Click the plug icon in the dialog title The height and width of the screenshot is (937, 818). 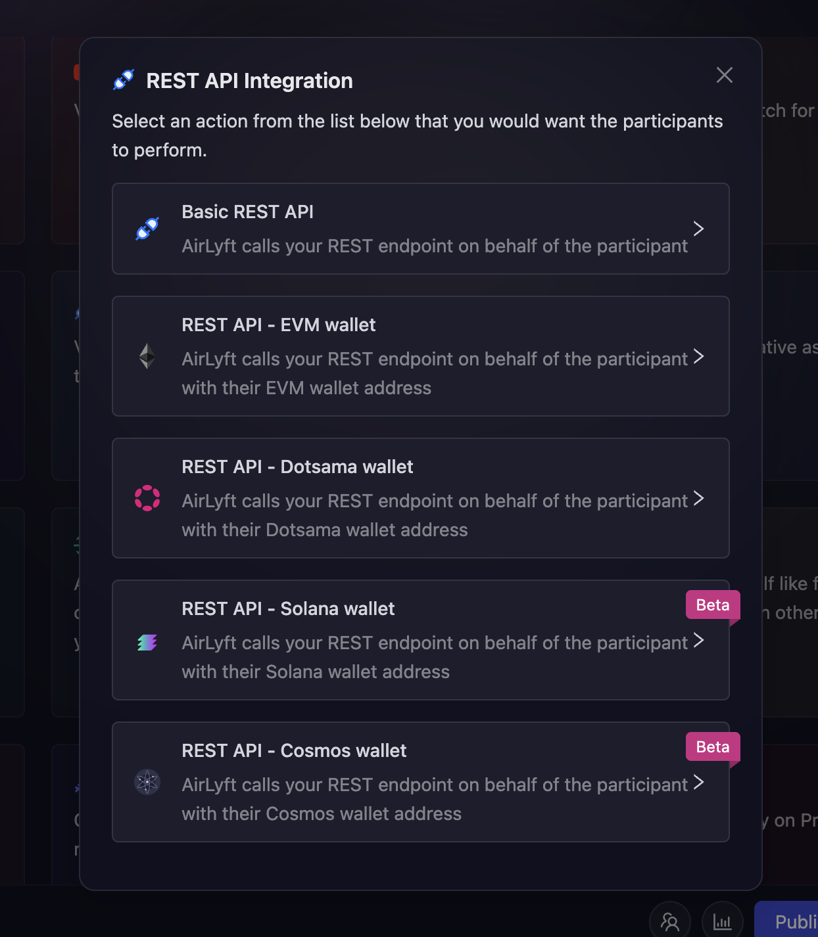[122, 79]
